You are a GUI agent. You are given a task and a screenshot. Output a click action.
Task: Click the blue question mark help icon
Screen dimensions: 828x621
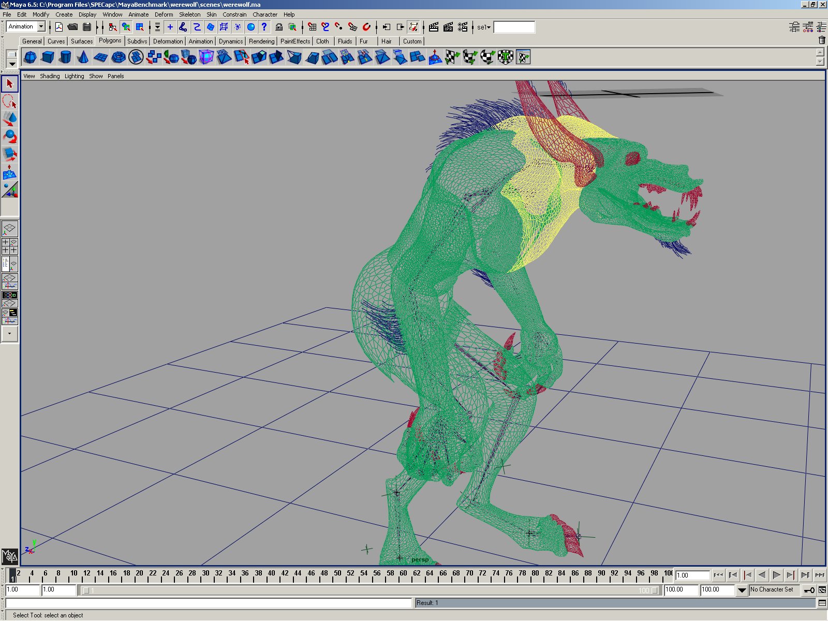264,27
